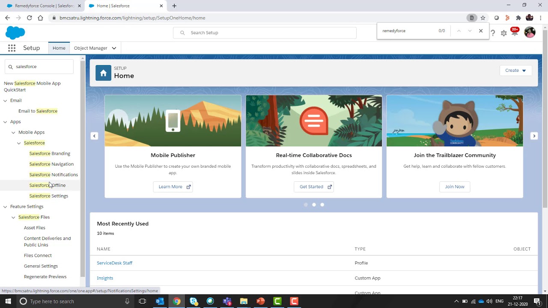Open Salesforce Navigation setup page
Screen dimensions: 548x308
tap(51, 164)
